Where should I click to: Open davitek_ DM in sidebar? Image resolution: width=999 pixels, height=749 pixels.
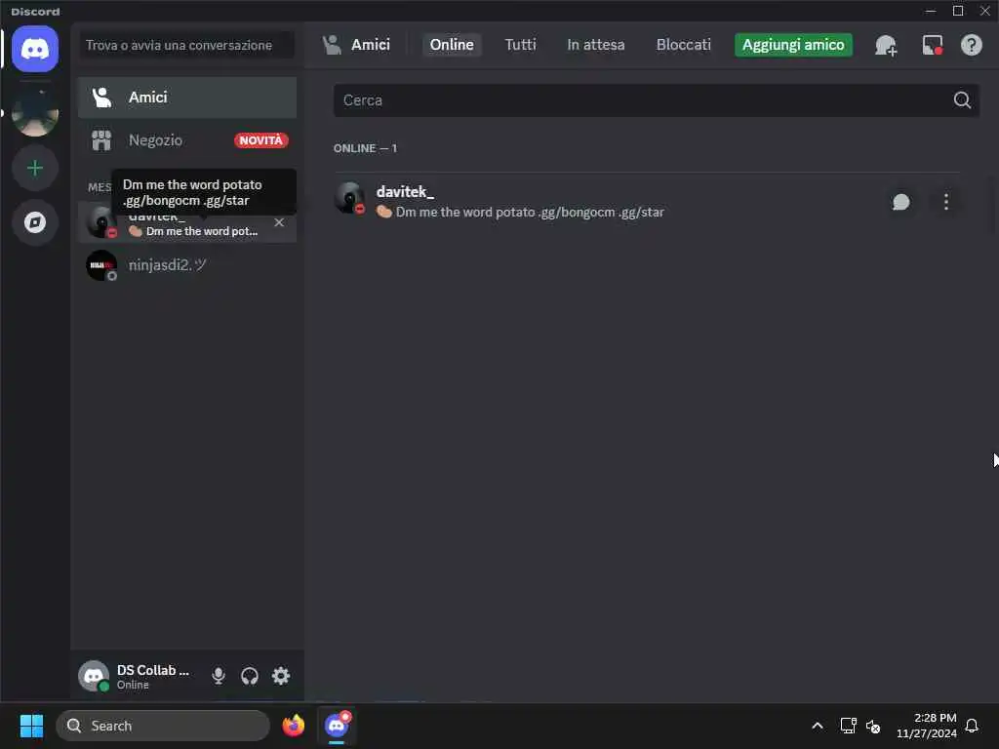tap(187, 222)
